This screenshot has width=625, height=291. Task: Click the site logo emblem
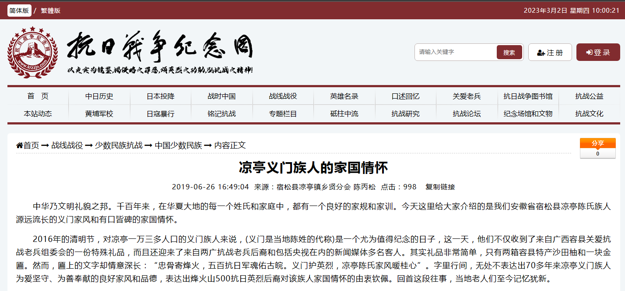(32, 53)
